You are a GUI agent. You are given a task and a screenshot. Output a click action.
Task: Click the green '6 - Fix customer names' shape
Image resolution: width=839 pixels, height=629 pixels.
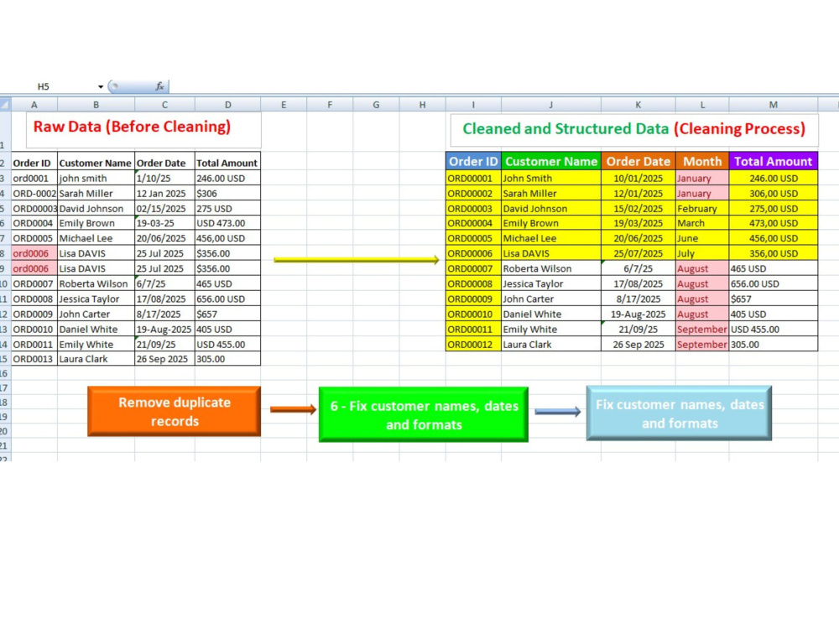(x=424, y=414)
